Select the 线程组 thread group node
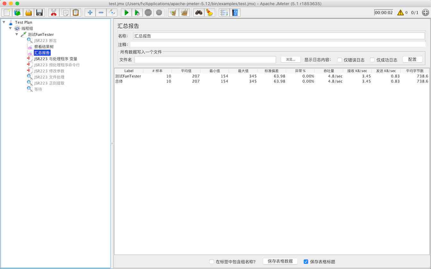The height and width of the screenshot is (269, 431). (27, 29)
